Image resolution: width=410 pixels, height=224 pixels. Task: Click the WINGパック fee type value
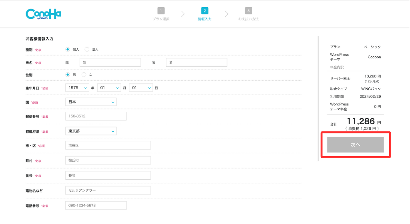[x=371, y=89]
